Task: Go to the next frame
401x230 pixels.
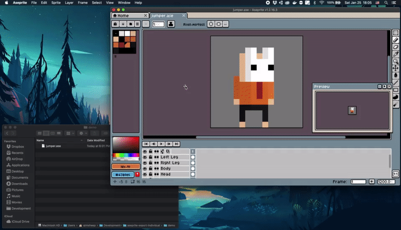Action: [x=169, y=144]
